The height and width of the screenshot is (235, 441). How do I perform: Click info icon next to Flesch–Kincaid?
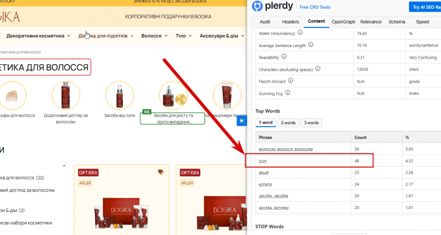pyautogui.click(x=291, y=81)
